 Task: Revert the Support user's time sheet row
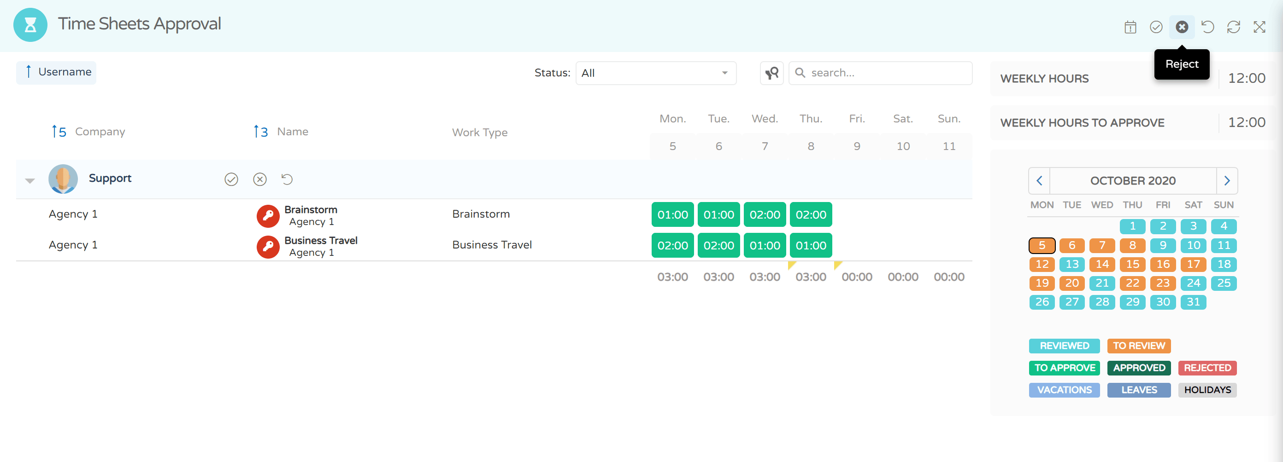[287, 179]
